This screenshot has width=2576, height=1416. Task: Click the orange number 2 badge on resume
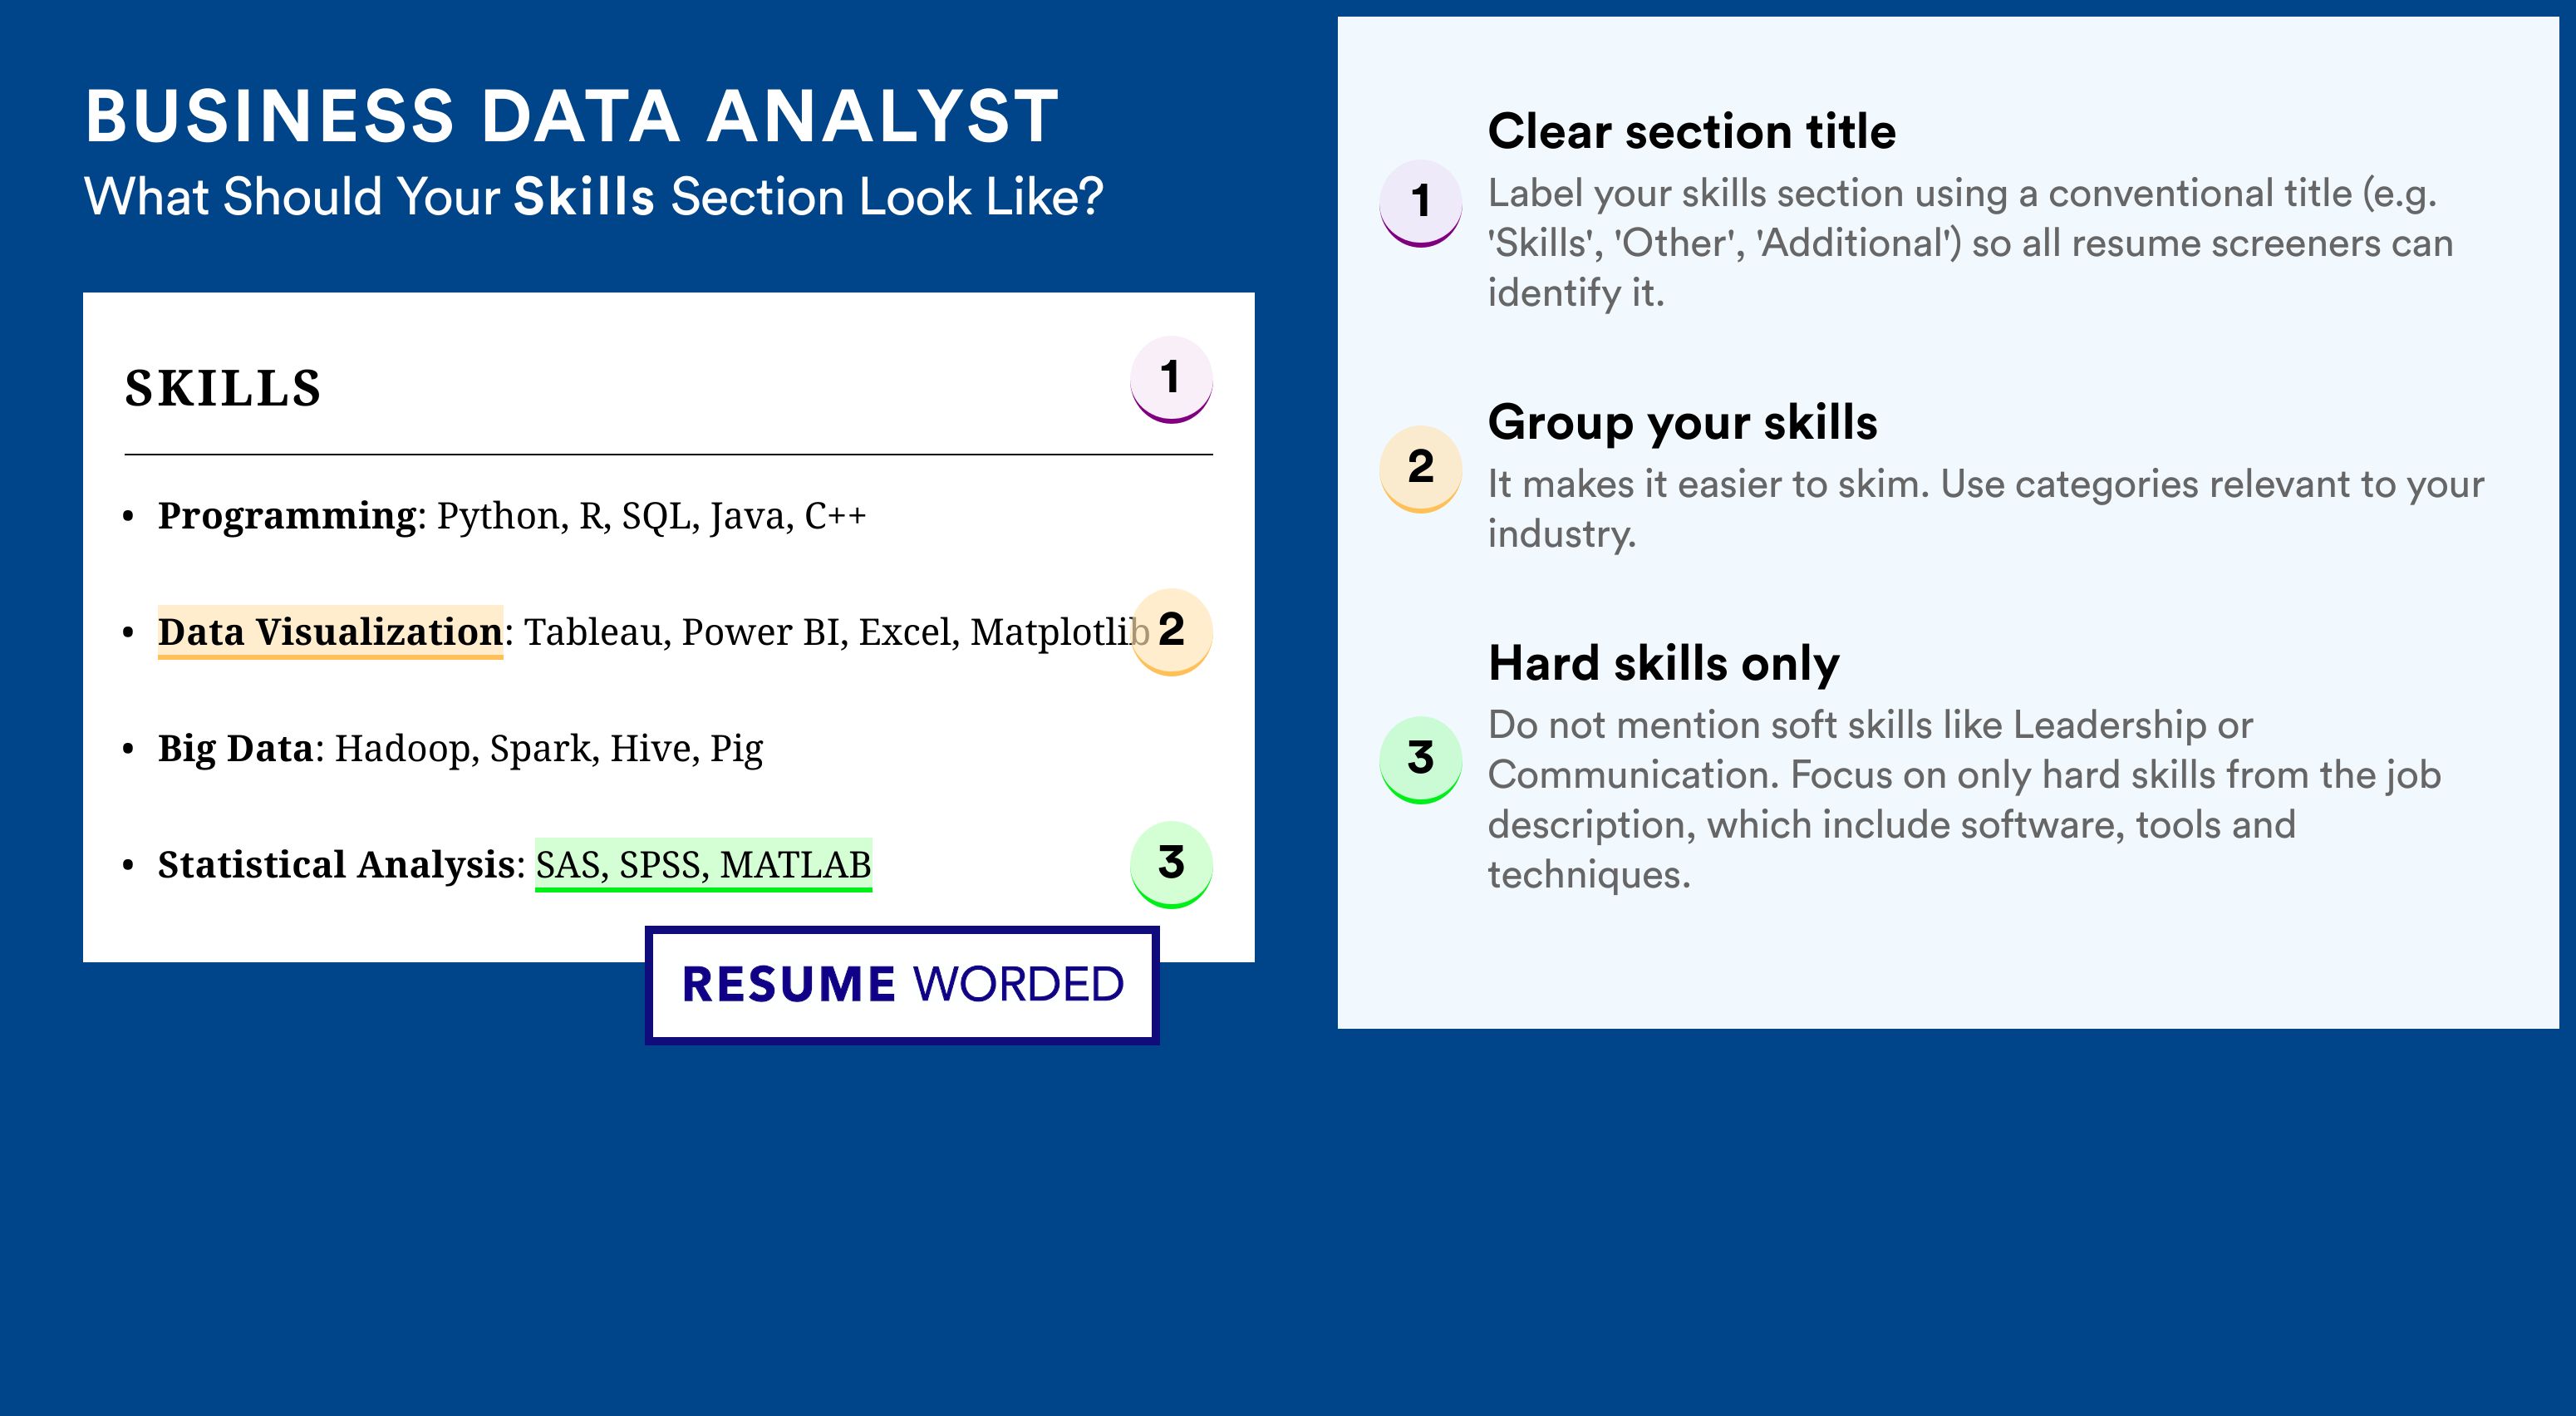point(1171,631)
